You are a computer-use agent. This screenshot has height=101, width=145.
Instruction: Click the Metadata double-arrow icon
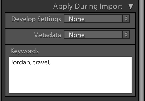click(x=126, y=35)
